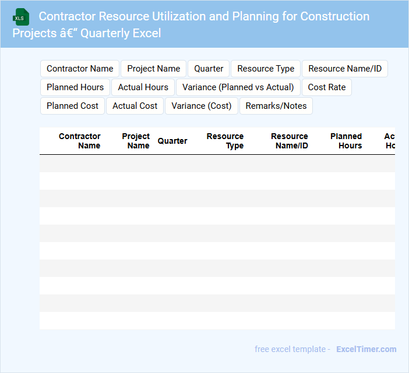The height and width of the screenshot is (373, 409).
Task: Click the Quarter tag chip
Action: pos(209,69)
